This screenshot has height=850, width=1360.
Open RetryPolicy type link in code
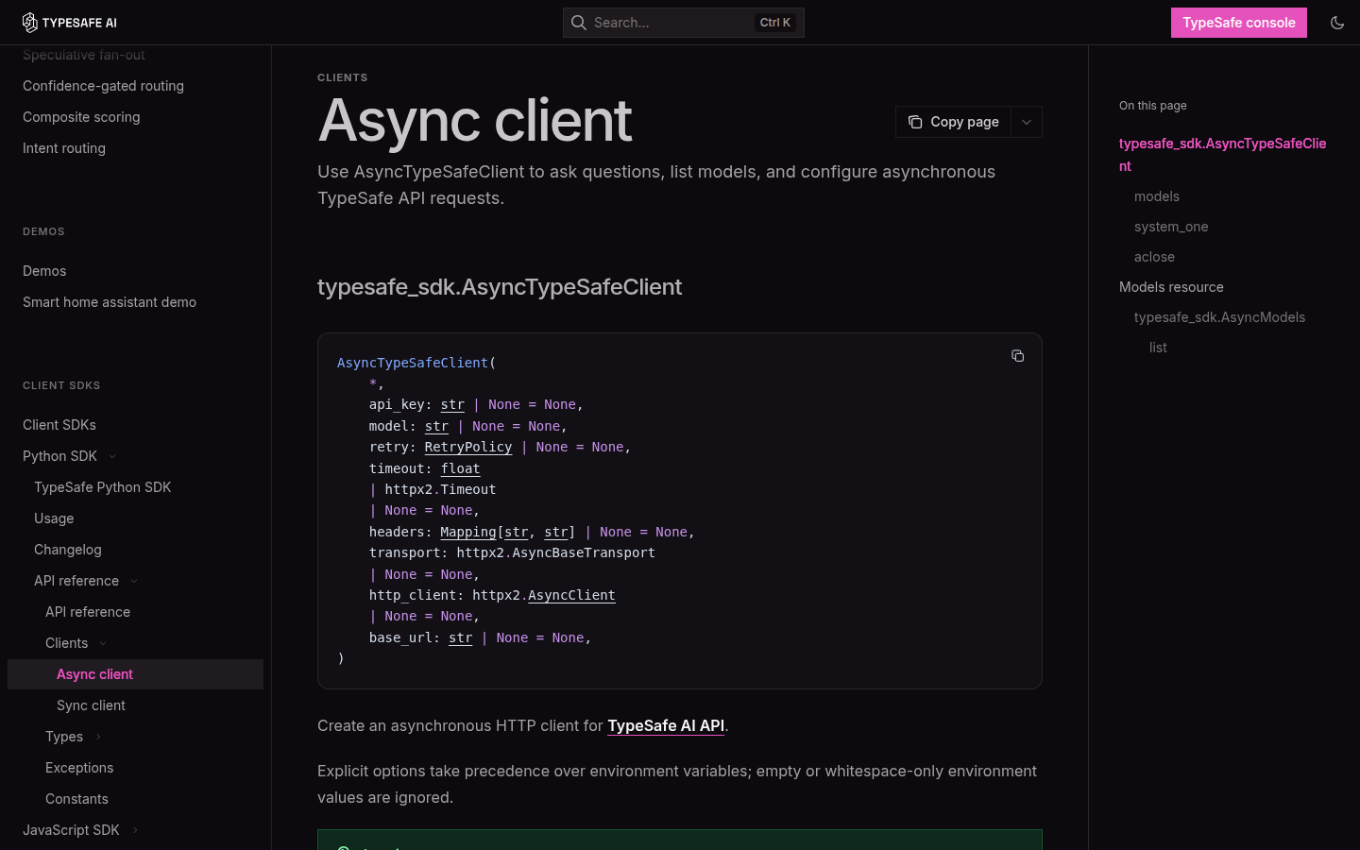pos(468,447)
